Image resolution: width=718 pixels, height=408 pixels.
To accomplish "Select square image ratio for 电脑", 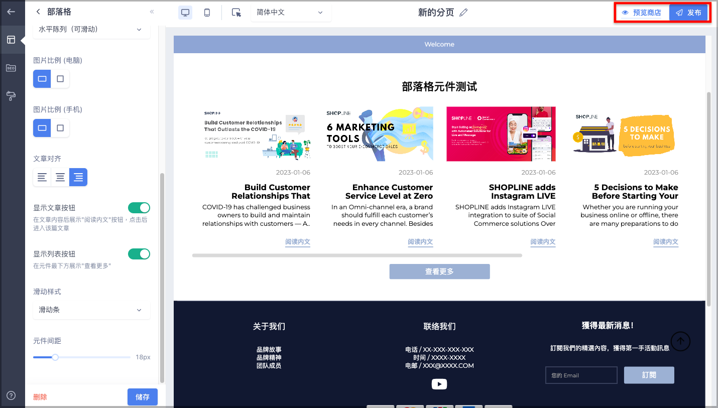I will [60, 79].
